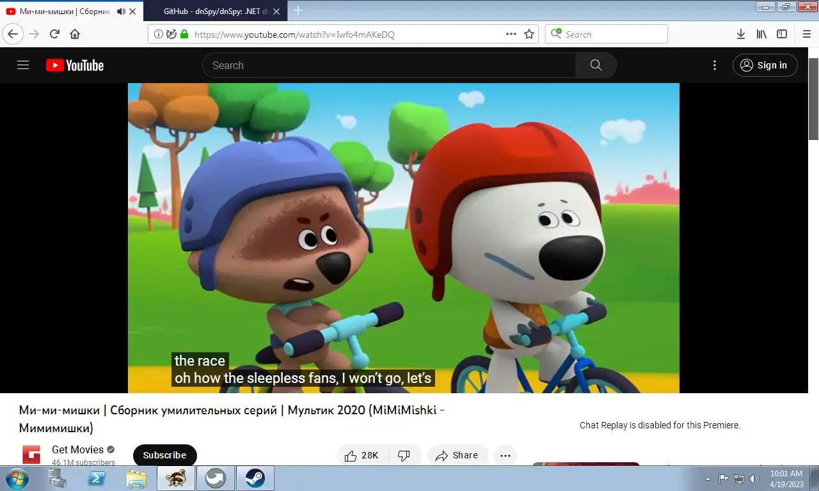Image resolution: width=819 pixels, height=491 pixels.
Task: Share the video
Action: (457, 455)
